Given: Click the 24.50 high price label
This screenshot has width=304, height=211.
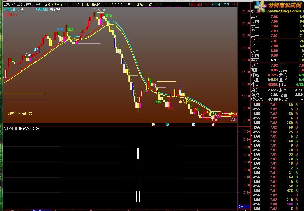Looking at the screenshot, I should coord(101,10).
